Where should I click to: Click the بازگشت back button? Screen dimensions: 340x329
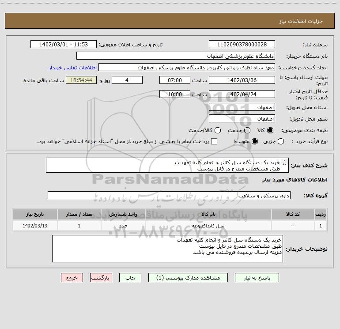click(101, 278)
